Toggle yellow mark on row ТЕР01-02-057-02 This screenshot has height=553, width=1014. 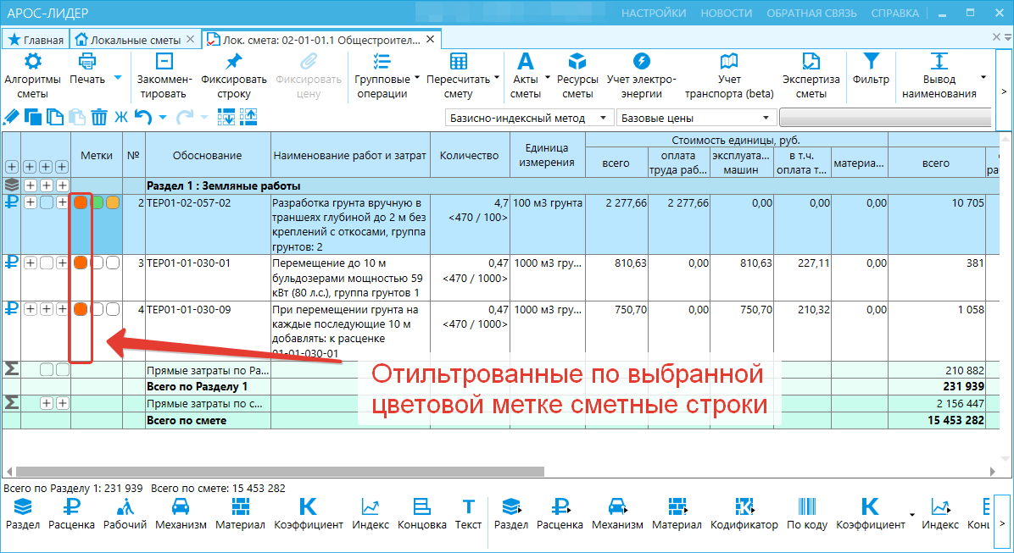coord(113,203)
